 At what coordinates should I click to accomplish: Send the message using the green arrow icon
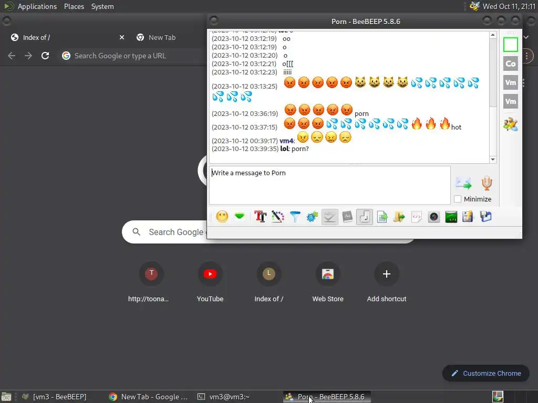click(x=463, y=183)
